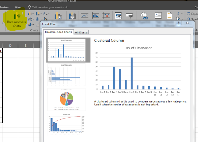
Task: Open the Insert Pie or Doughnut Chart icon
Action: coord(30,24)
